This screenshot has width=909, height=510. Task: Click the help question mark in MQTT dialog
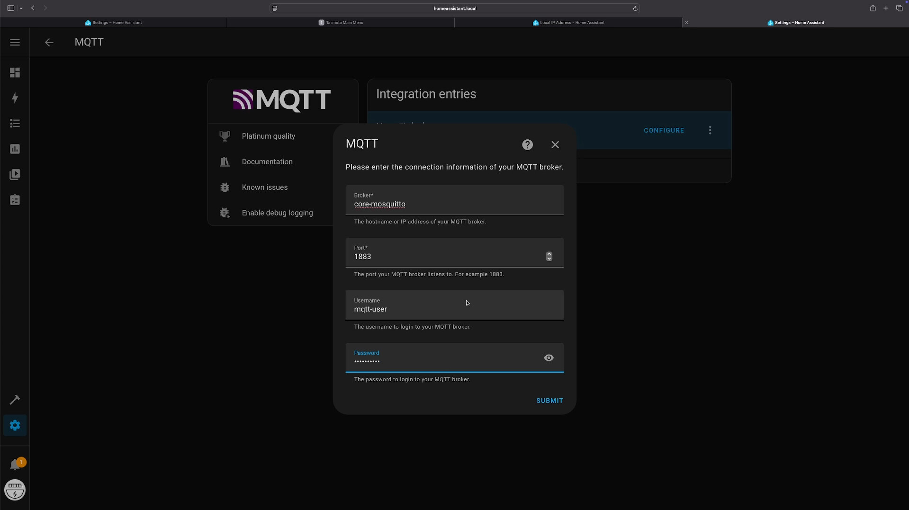click(527, 144)
